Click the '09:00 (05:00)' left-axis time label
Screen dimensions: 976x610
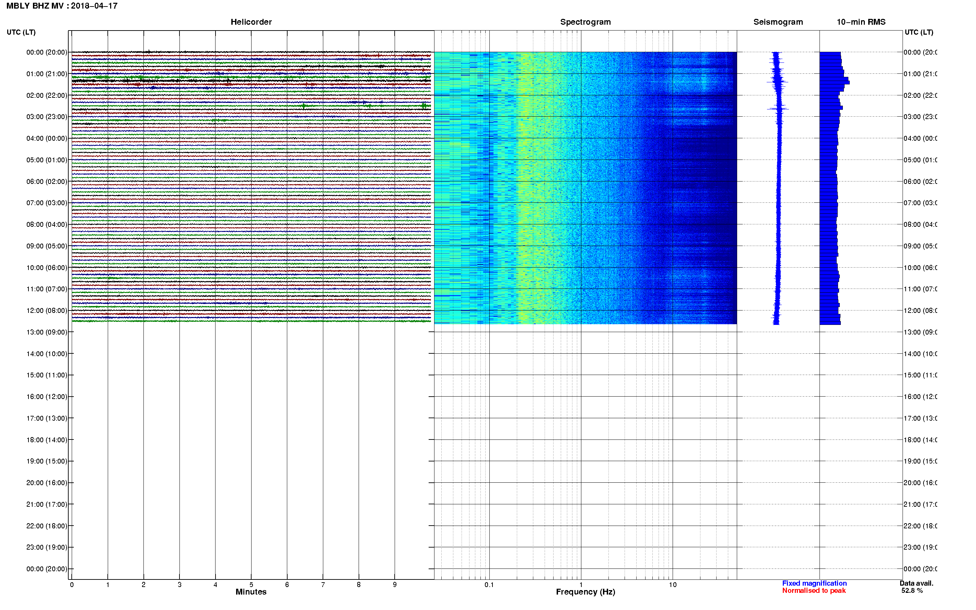(x=47, y=246)
